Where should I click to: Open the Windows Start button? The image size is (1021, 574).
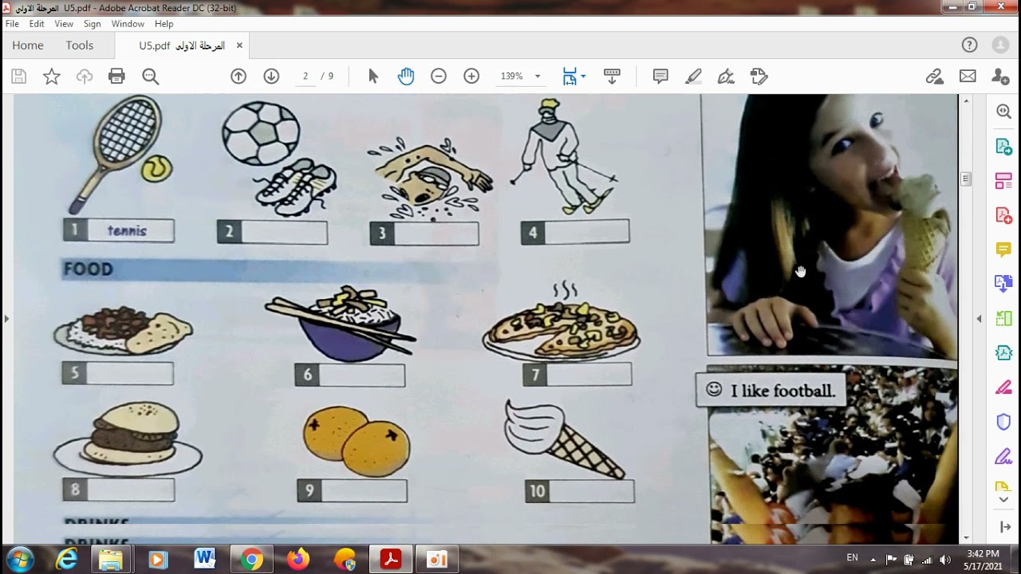point(20,560)
